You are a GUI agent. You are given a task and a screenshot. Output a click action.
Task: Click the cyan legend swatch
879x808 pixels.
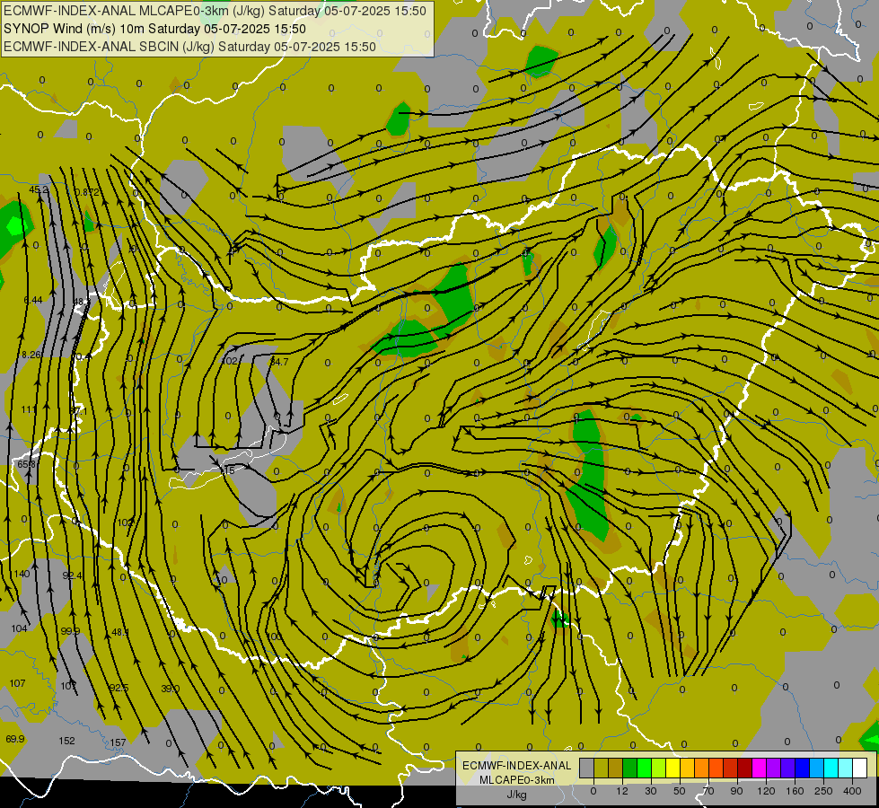click(x=831, y=768)
